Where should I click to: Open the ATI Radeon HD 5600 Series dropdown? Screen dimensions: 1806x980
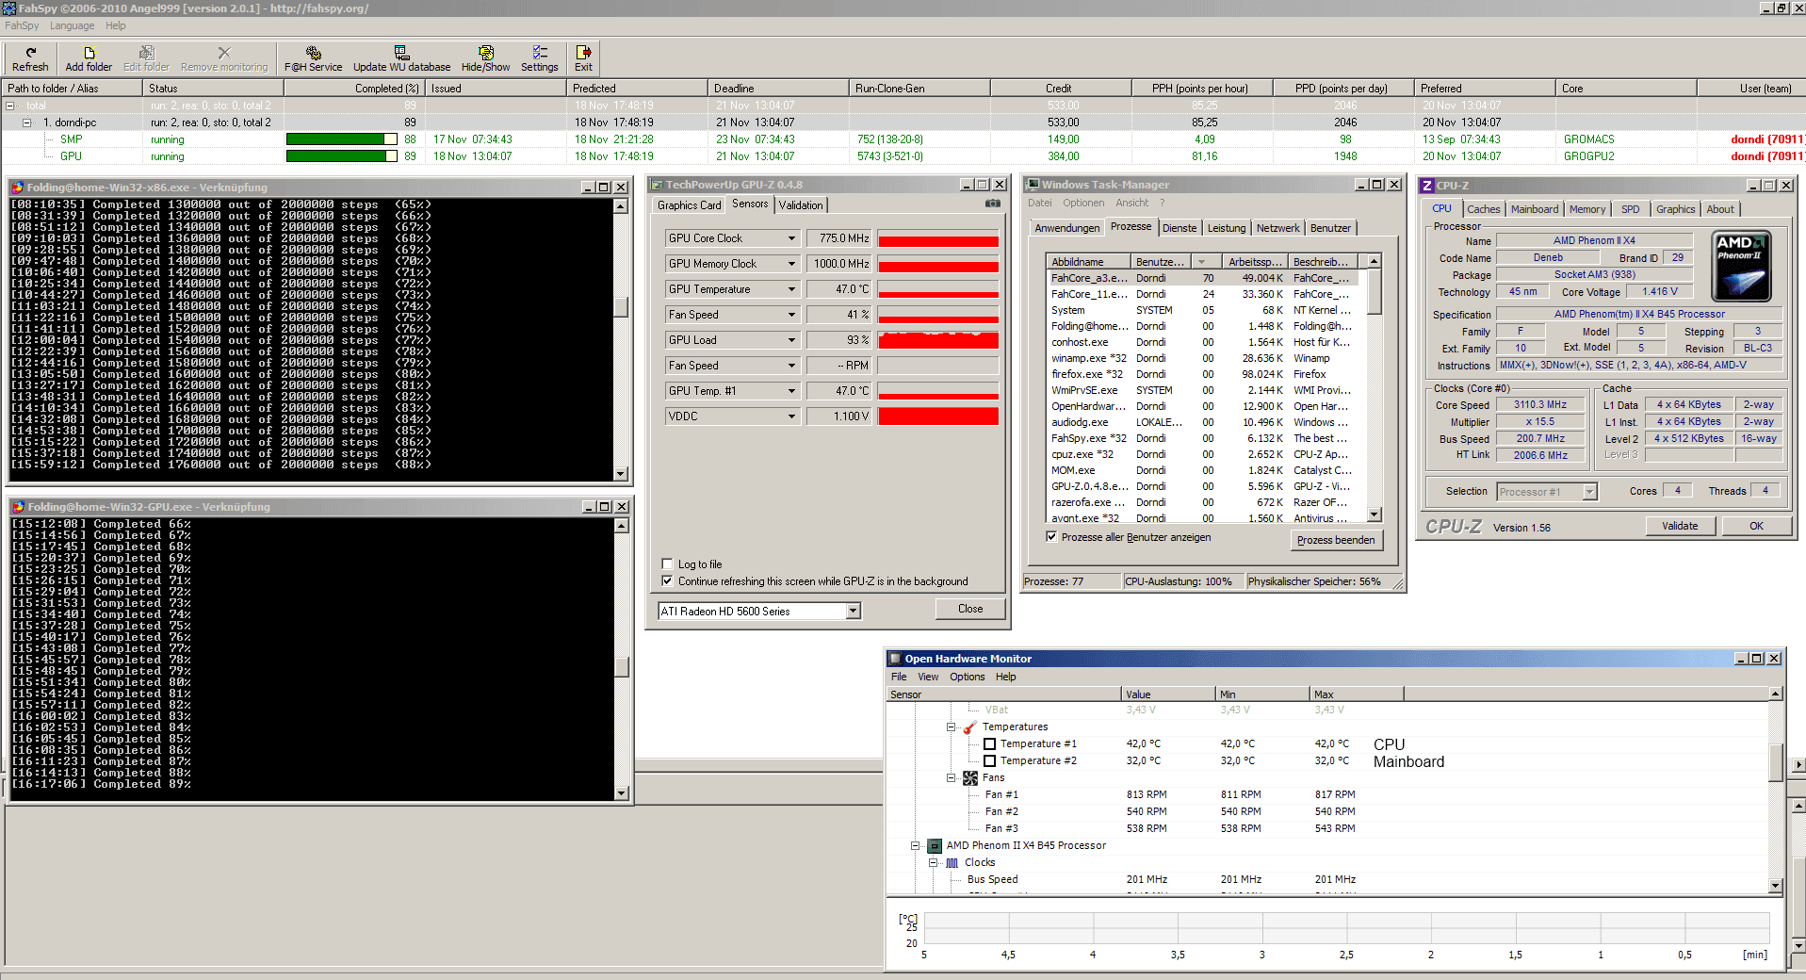(853, 612)
